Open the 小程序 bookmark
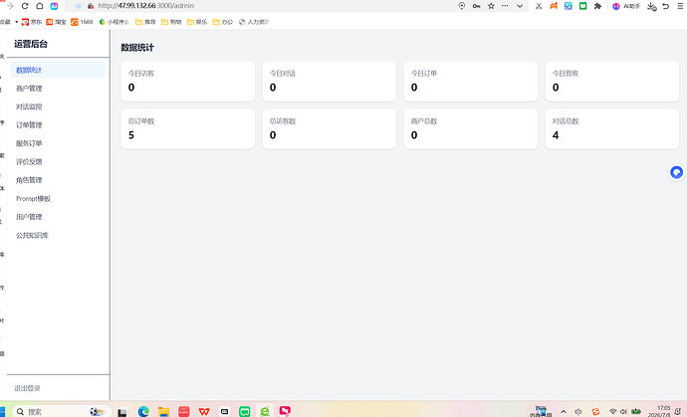The image size is (687, 417). point(114,22)
